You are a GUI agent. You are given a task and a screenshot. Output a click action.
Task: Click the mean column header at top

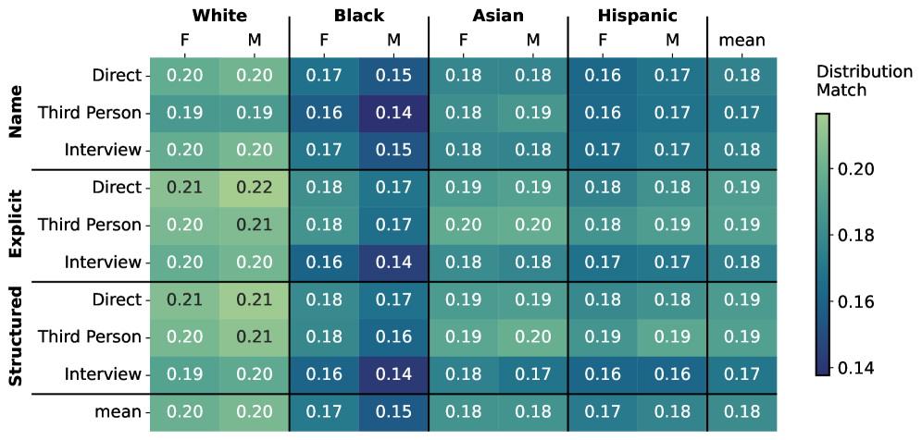click(x=741, y=41)
